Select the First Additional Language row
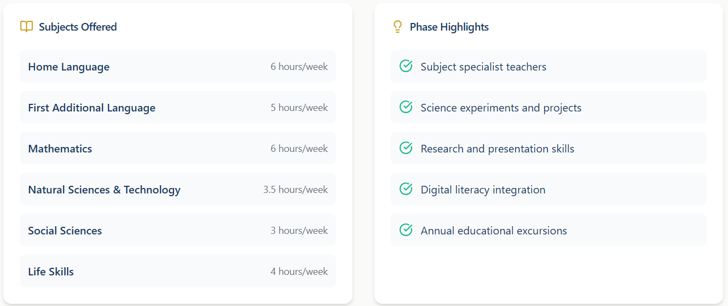Image resolution: width=728 pixels, height=306 pixels. point(178,108)
